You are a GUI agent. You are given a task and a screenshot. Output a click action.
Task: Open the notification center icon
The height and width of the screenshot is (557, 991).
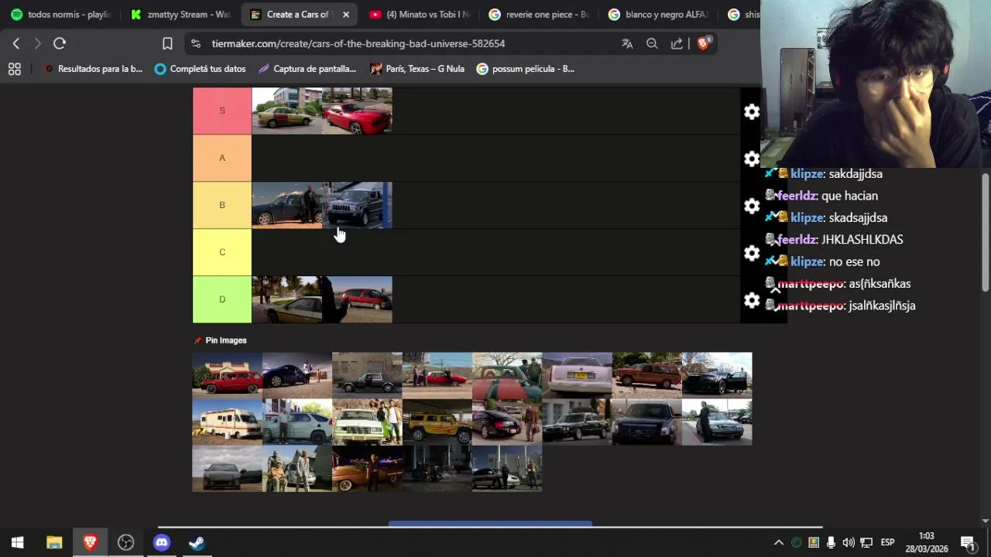[967, 542]
